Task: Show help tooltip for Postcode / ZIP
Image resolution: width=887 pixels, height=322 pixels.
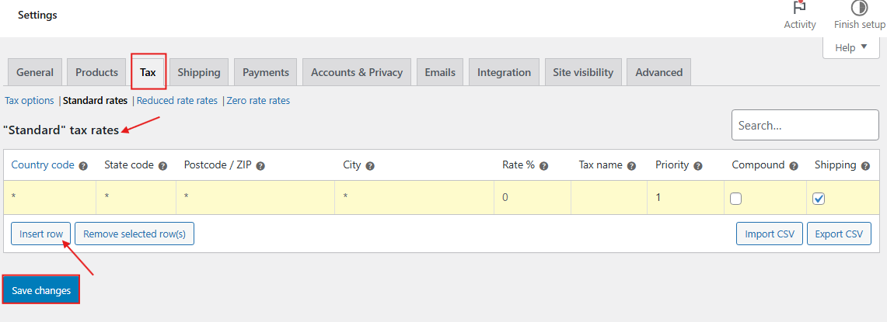Action: click(x=260, y=166)
